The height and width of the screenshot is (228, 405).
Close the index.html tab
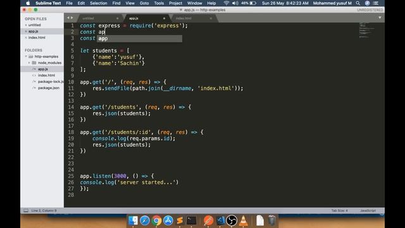pyautogui.click(x=211, y=18)
